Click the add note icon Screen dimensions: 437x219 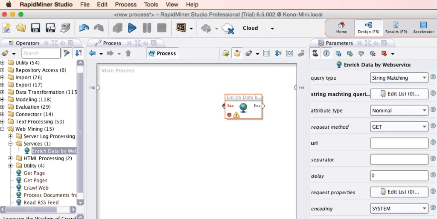point(226,53)
